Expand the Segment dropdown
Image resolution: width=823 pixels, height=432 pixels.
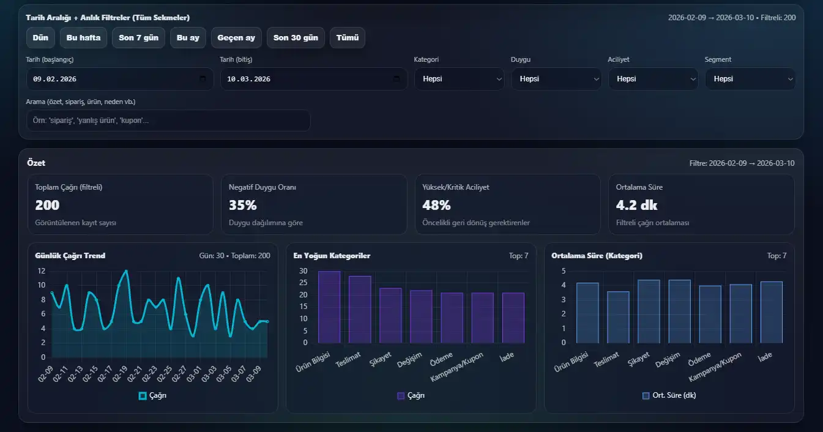pyautogui.click(x=750, y=79)
